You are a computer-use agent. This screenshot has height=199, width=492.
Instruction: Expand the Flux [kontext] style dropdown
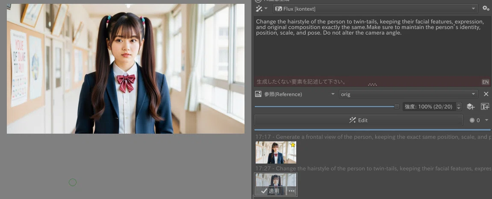[x=375, y=9]
